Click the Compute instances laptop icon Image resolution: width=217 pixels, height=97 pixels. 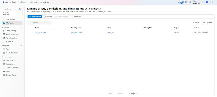pos(4,68)
